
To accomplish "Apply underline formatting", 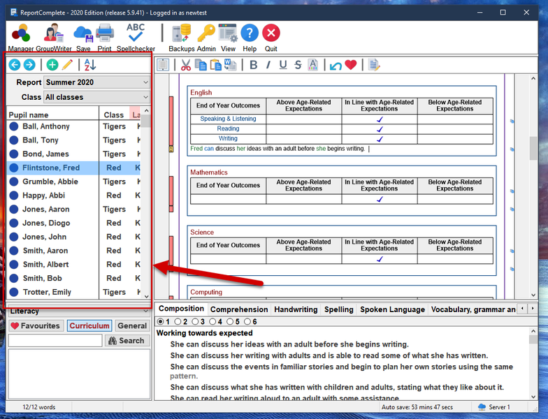I will click(x=283, y=65).
